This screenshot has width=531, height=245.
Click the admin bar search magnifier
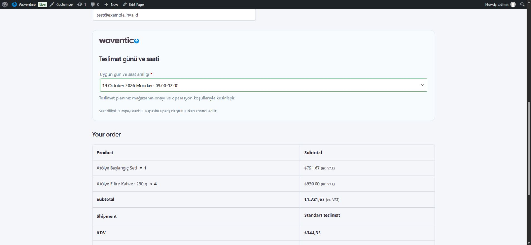point(523,5)
